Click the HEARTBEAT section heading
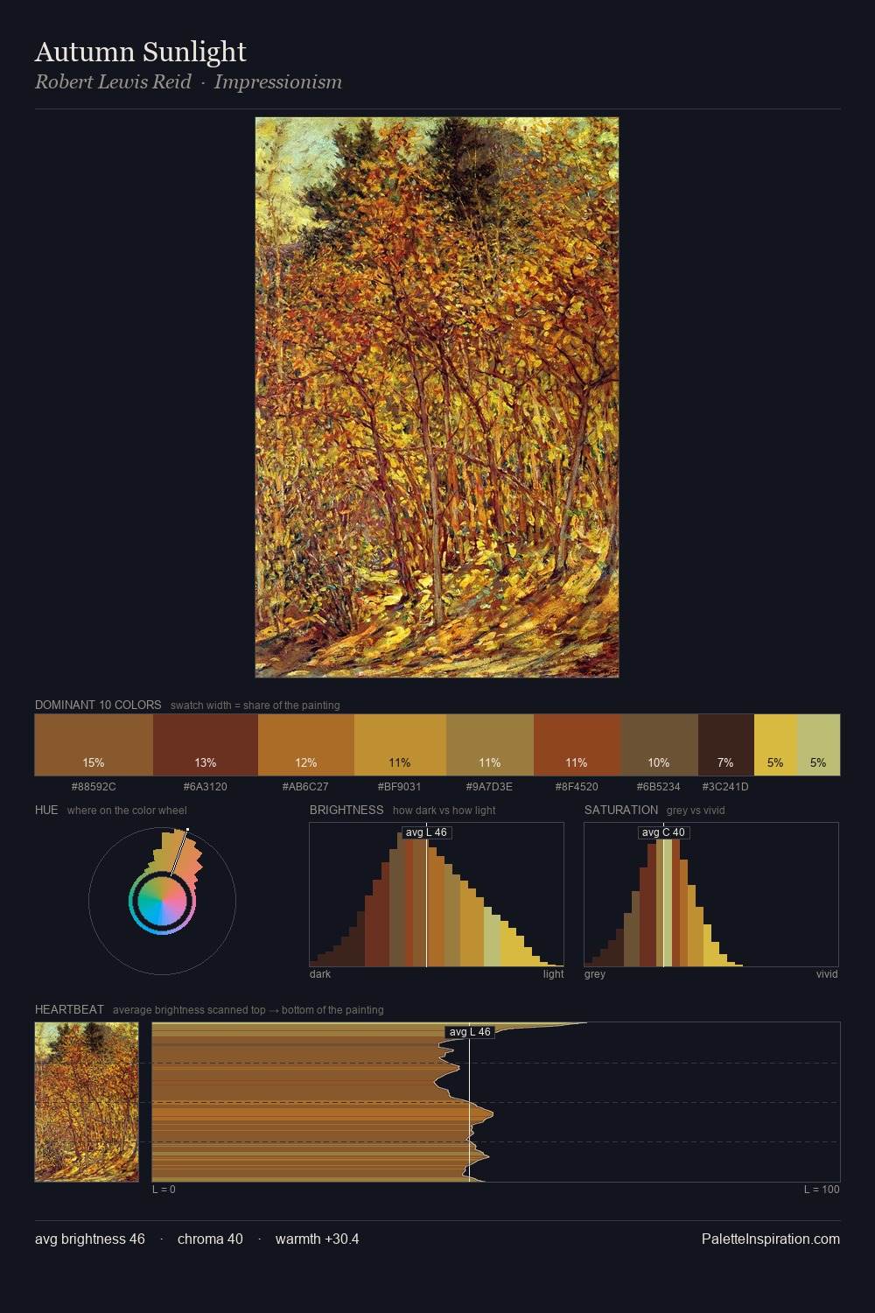This screenshot has width=875, height=1313. 69,1009
